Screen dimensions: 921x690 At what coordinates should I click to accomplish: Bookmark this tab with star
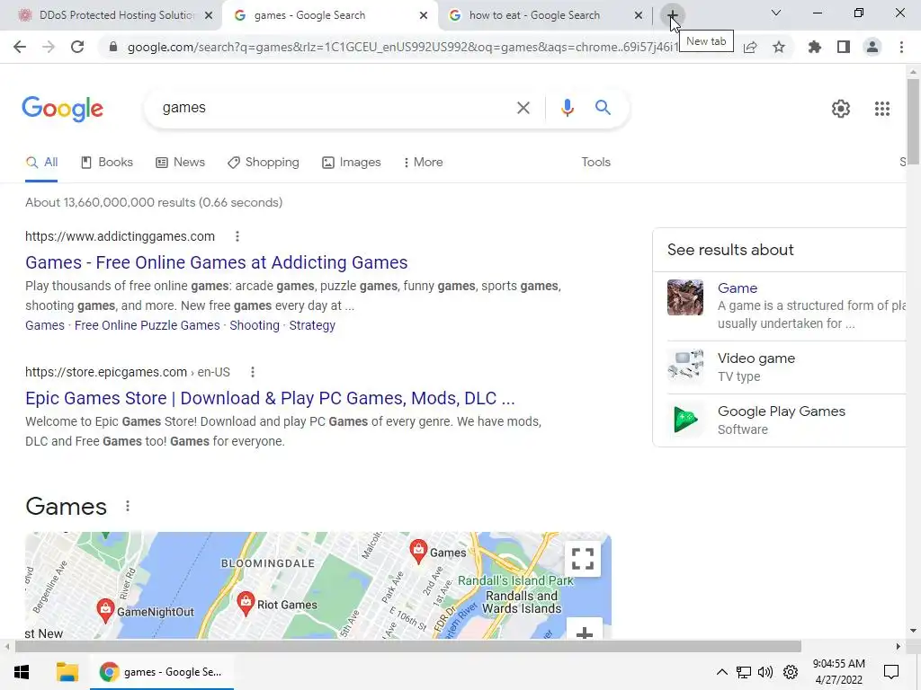pos(779,47)
